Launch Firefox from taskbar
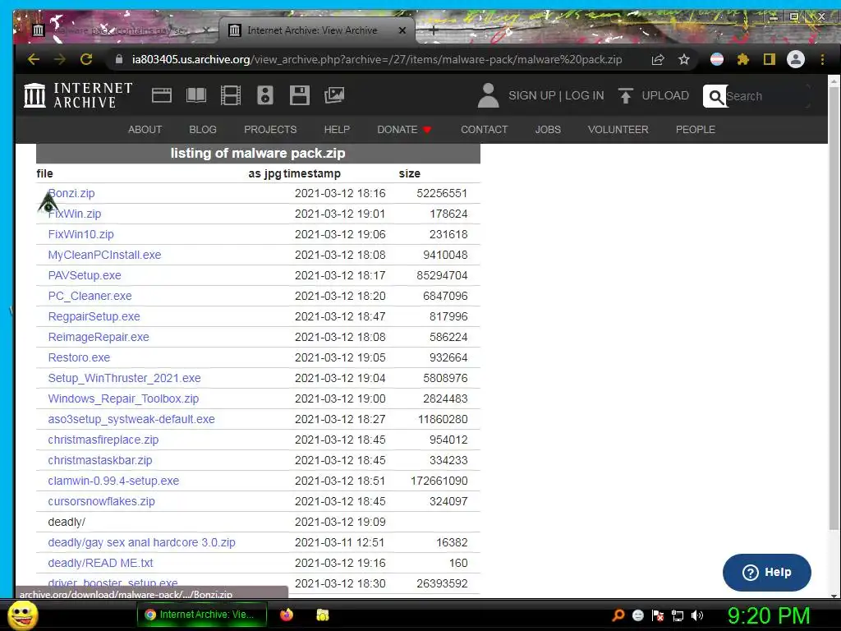This screenshot has width=841, height=631. pos(287,615)
